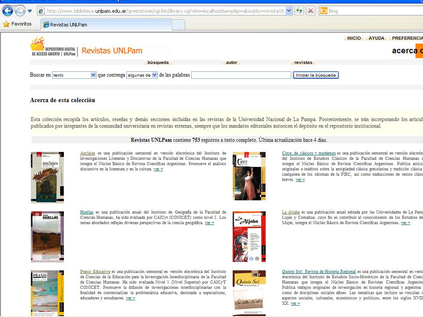Click the Revistas UNLPam heading
Screen dimensions: 423x317
coord(112,51)
